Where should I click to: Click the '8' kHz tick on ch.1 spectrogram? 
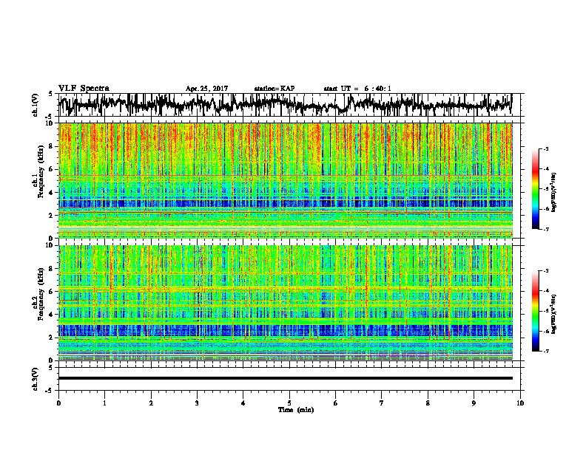(x=52, y=146)
